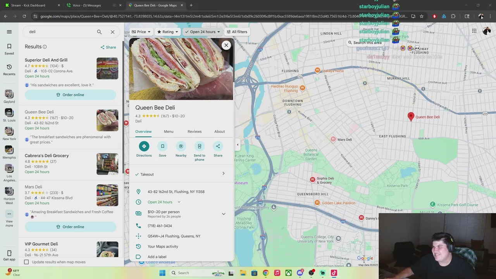The height and width of the screenshot is (279, 496).
Task: Close the Queen Bee Deli place card
Action: point(226,45)
